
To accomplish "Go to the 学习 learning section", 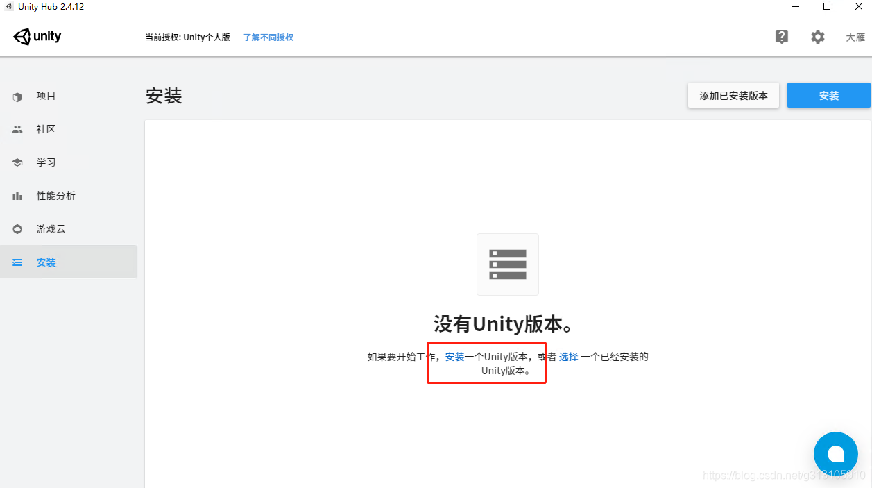I will pyautogui.click(x=68, y=162).
